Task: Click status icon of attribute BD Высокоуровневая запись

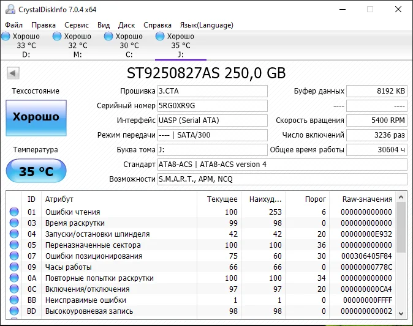Action: pos(14,311)
